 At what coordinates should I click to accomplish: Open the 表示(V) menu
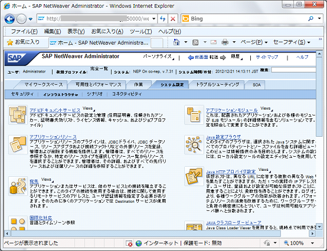click(x=76, y=31)
